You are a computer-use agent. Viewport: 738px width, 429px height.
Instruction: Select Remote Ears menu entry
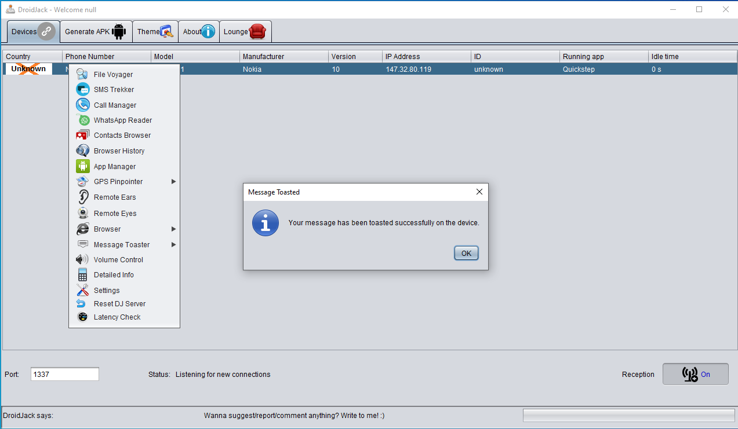click(124, 197)
